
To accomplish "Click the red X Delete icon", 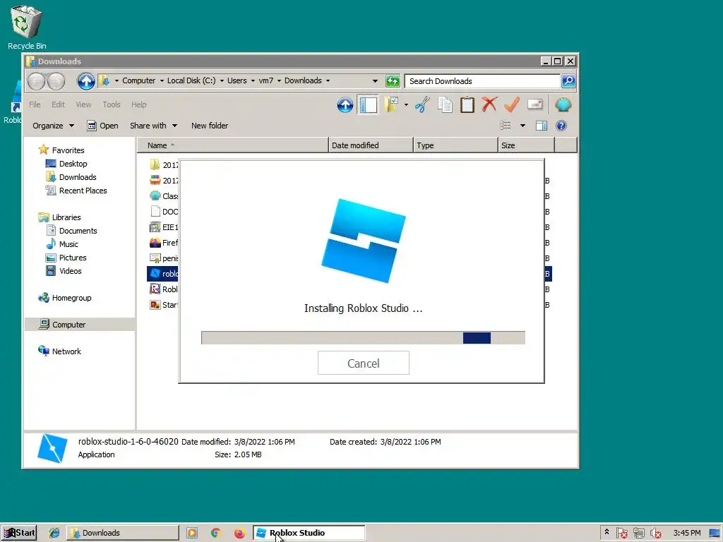I will click(489, 104).
